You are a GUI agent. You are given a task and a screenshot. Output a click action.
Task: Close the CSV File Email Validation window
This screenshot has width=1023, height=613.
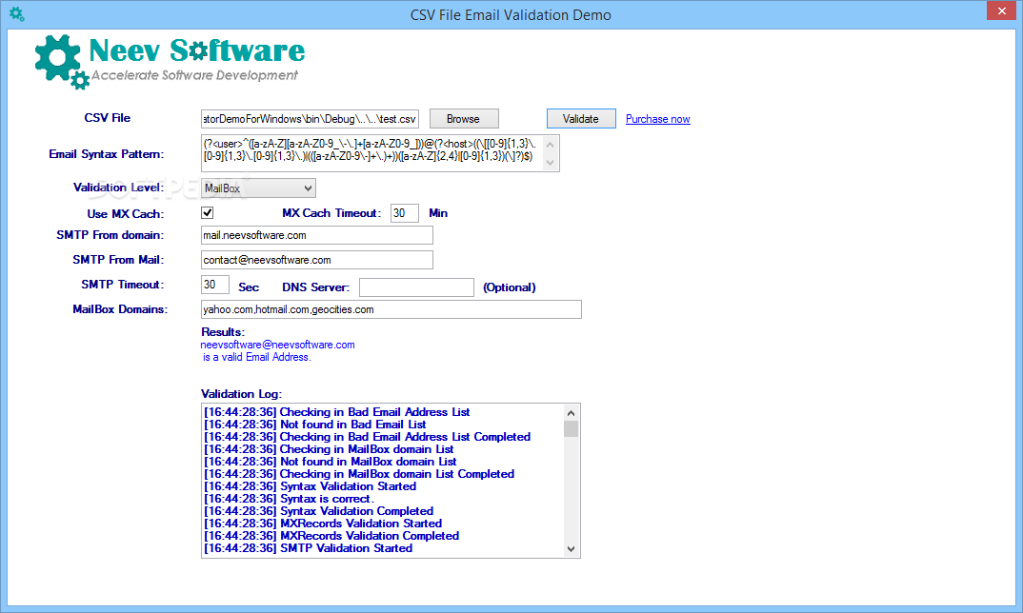pyautogui.click(x=1001, y=11)
